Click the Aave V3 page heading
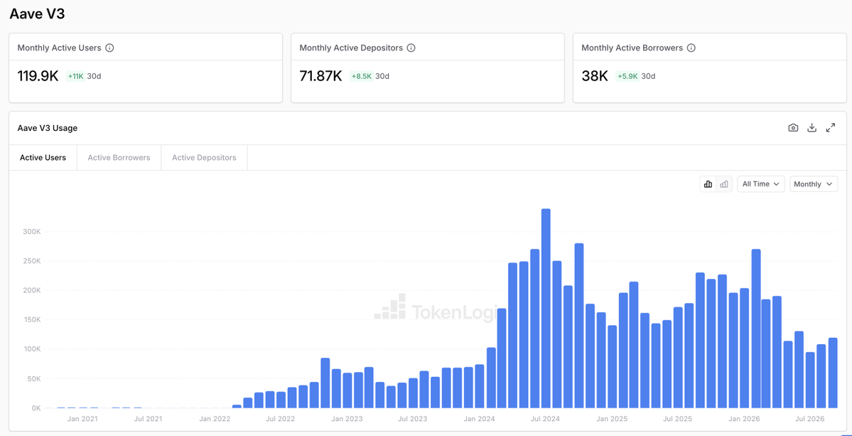The height and width of the screenshot is (436, 852). point(37,14)
